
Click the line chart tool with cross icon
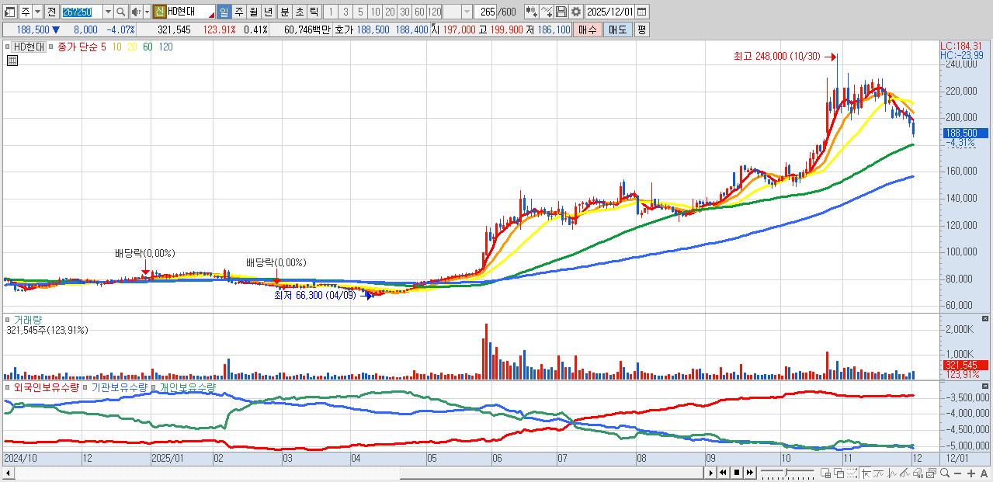[547, 12]
